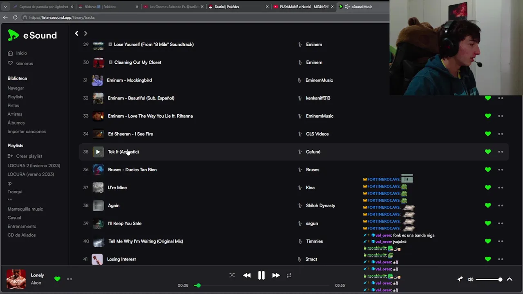Open Playlists under Biblioteca
This screenshot has height=294, width=523.
point(15,97)
